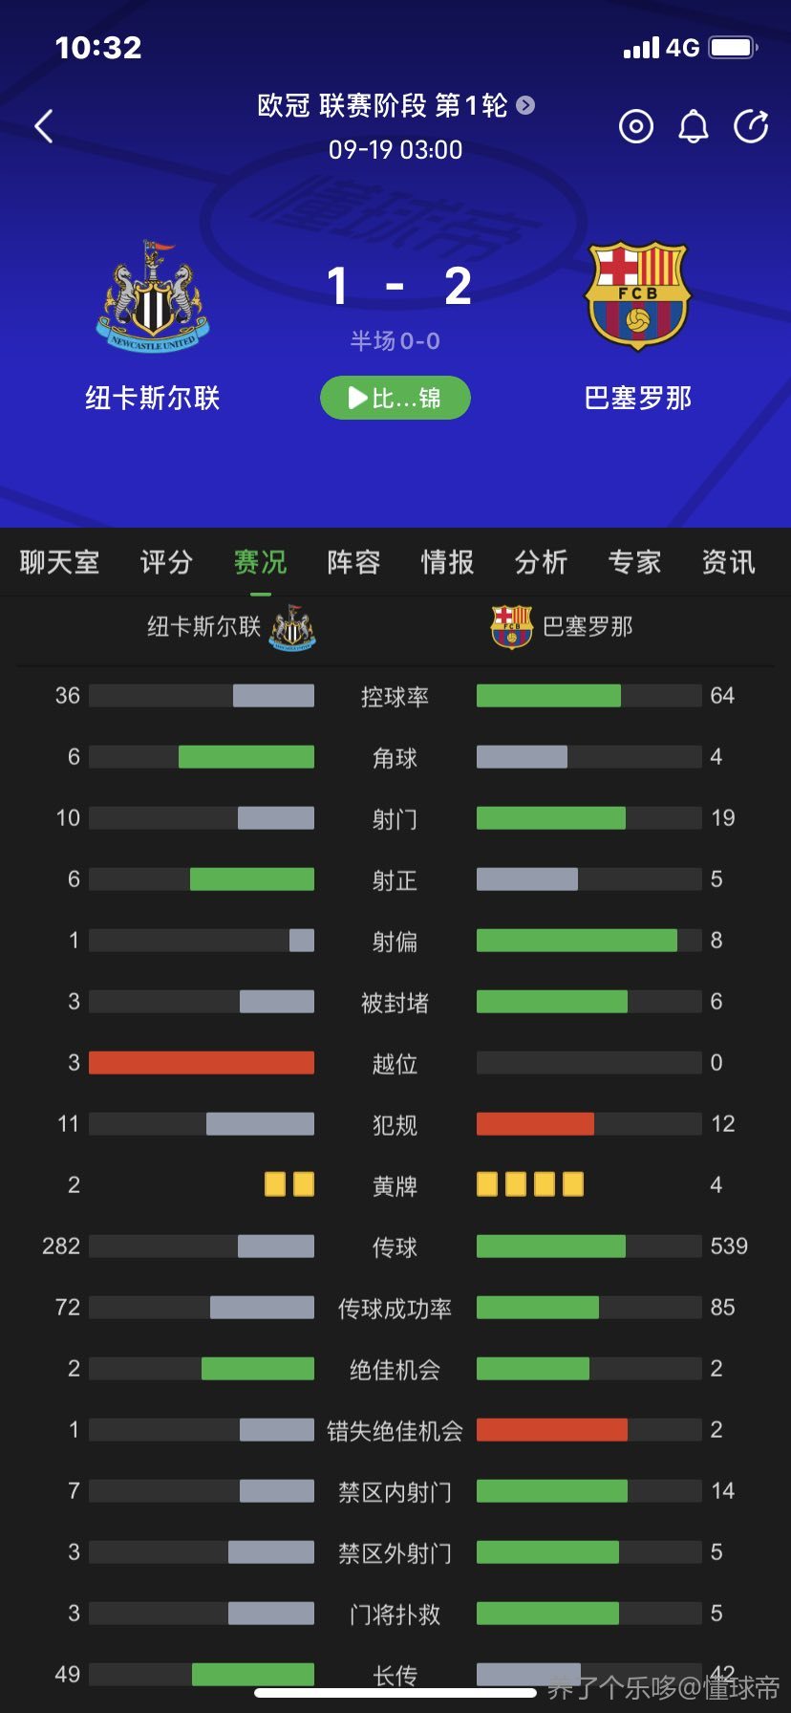The height and width of the screenshot is (1713, 791).
Task: Expand round info arrow beside 第1轮
Action: (x=525, y=105)
